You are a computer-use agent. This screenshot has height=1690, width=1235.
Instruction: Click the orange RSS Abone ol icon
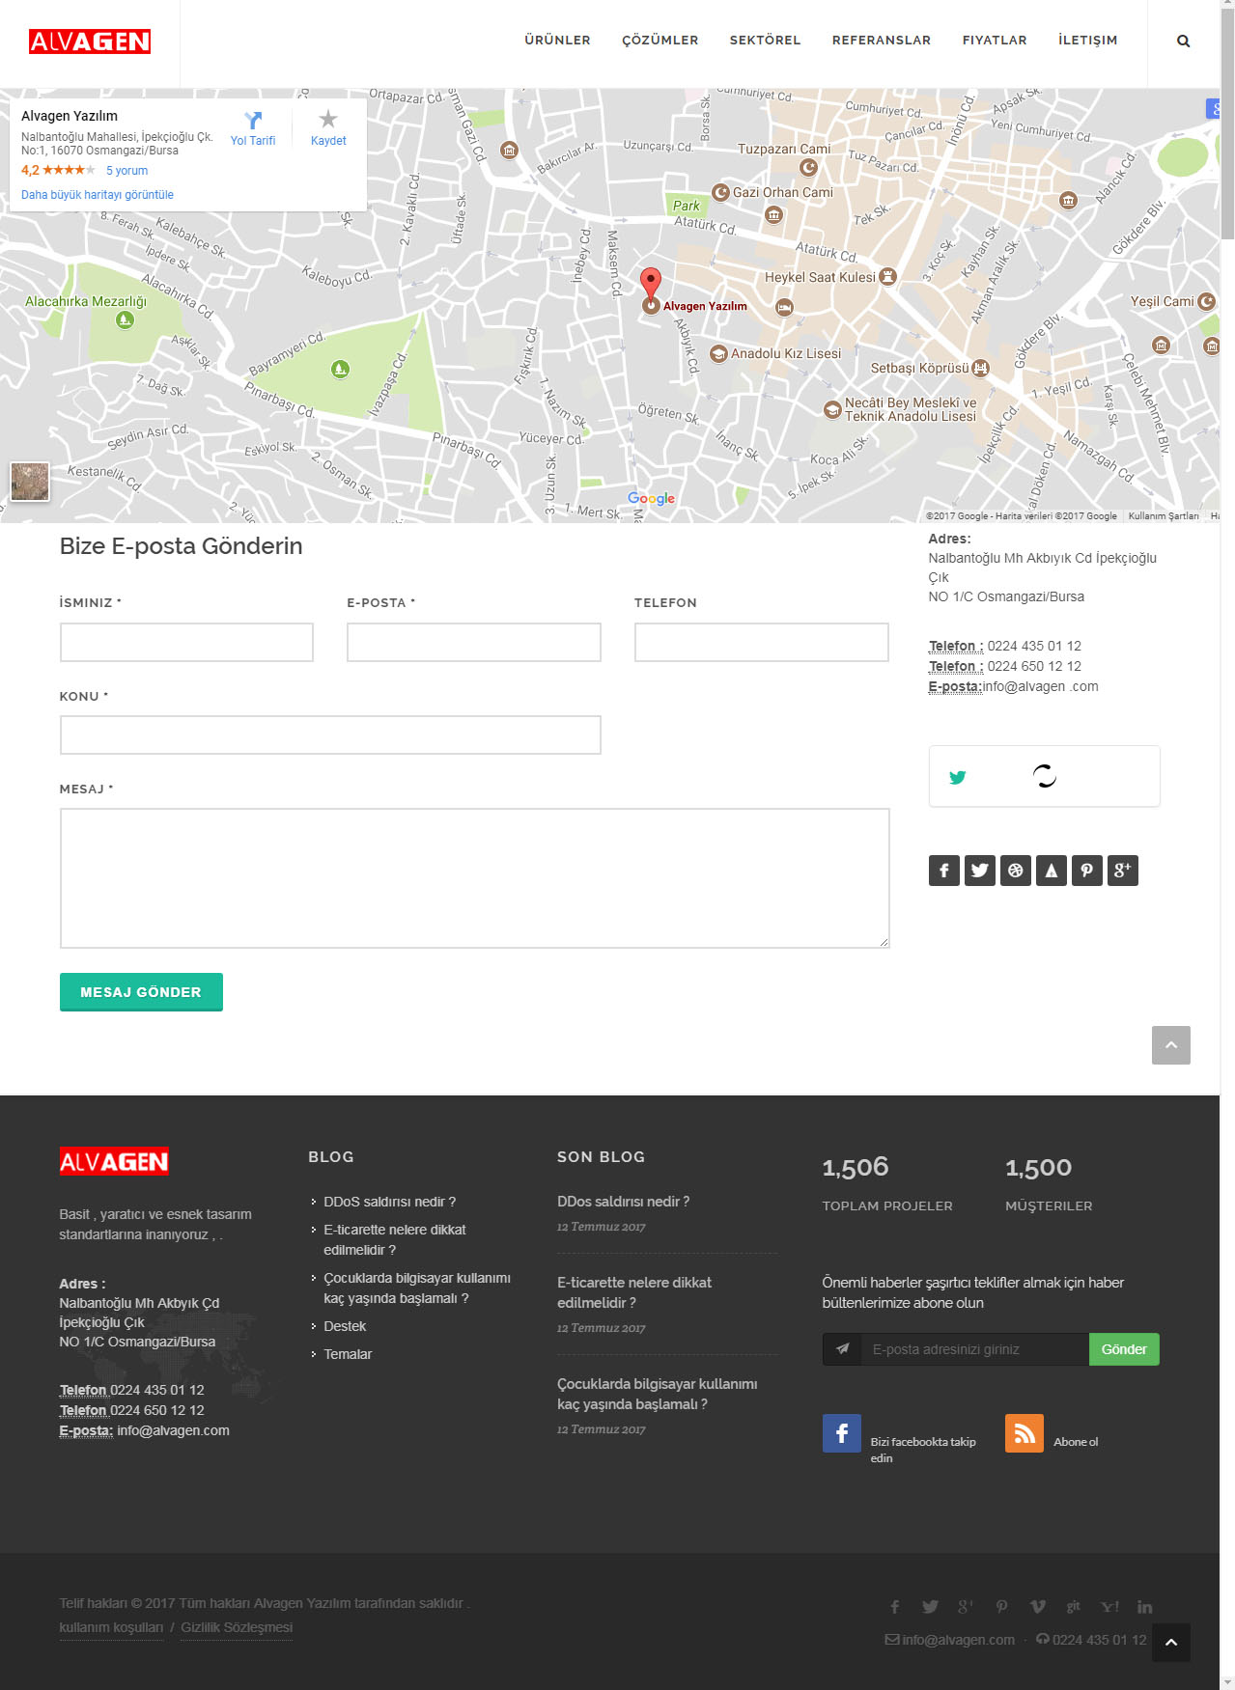click(1024, 1433)
